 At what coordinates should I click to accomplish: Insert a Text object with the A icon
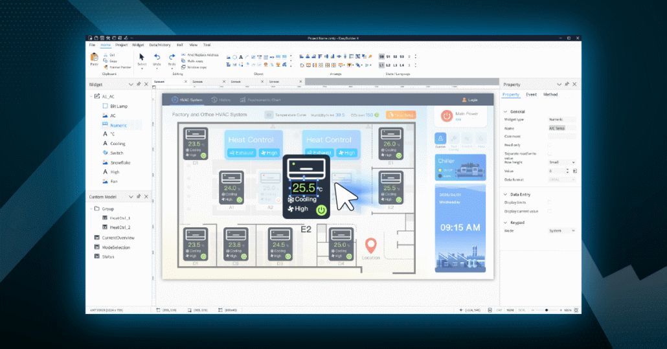point(241,57)
